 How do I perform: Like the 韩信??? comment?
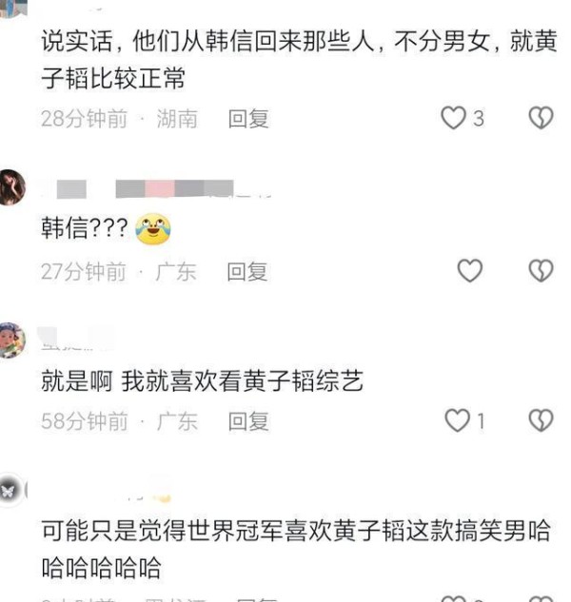click(469, 271)
